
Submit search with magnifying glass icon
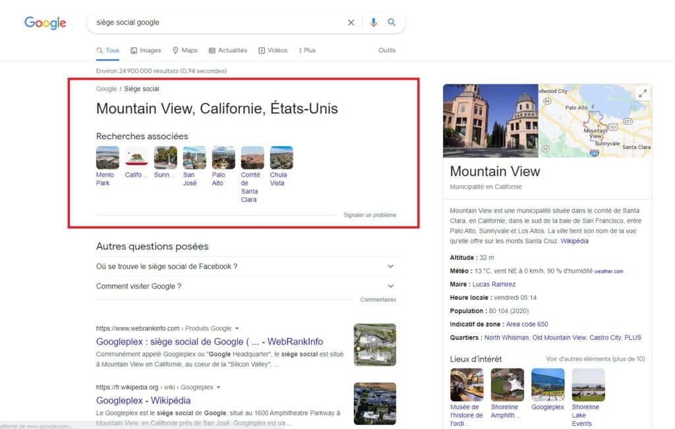click(x=392, y=22)
